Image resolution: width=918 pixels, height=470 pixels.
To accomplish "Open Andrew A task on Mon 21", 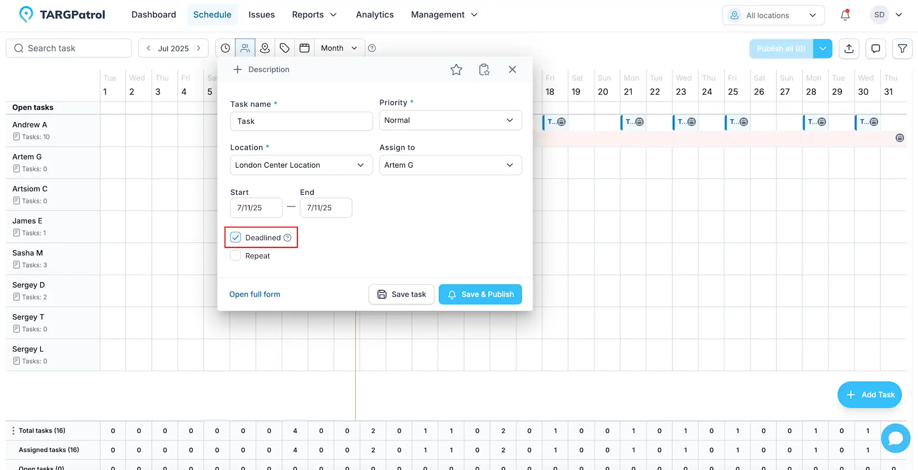I will 634,122.
